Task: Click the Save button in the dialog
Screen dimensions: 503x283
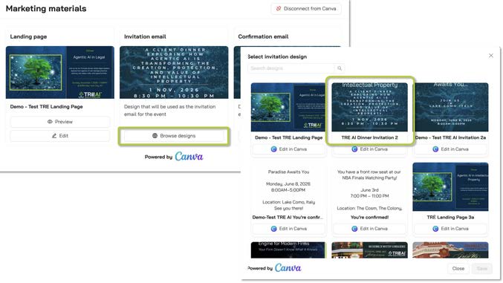Action: pyautogui.click(x=482, y=269)
